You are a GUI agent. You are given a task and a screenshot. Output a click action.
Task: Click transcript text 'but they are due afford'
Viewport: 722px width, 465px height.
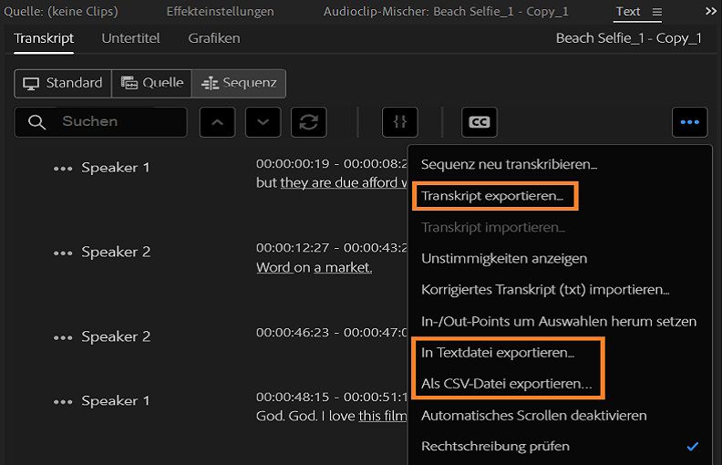331,182
